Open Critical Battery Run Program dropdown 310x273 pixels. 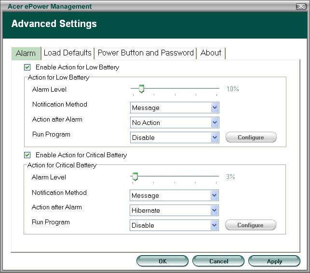click(174, 225)
